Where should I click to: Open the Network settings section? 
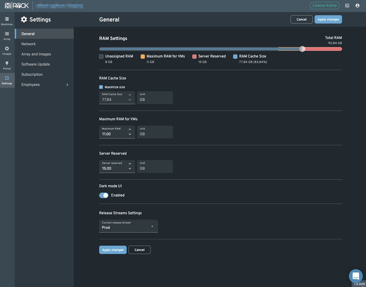pyautogui.click(x=29, y=44)
